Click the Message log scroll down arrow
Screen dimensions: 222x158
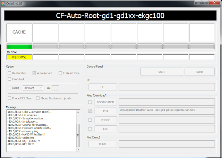(x=78, y=150)
